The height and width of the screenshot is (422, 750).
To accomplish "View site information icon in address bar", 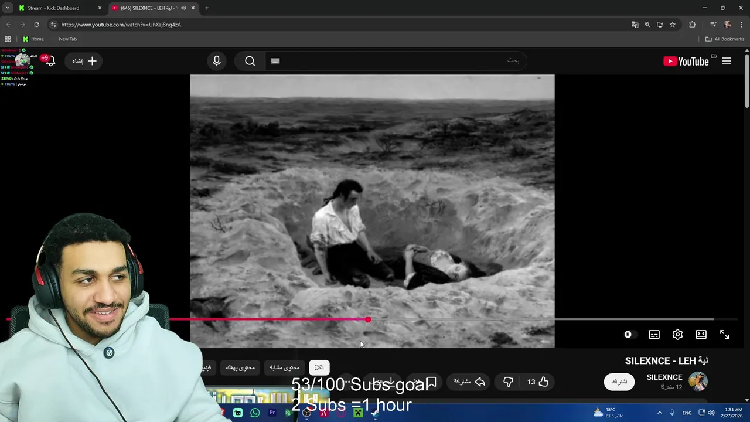I will [x=53, y=25].
